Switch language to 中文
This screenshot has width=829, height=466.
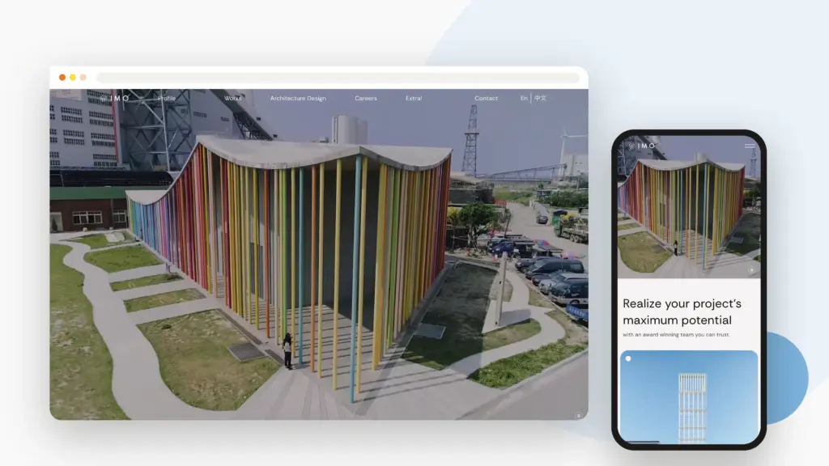click(x=540, y=98)
